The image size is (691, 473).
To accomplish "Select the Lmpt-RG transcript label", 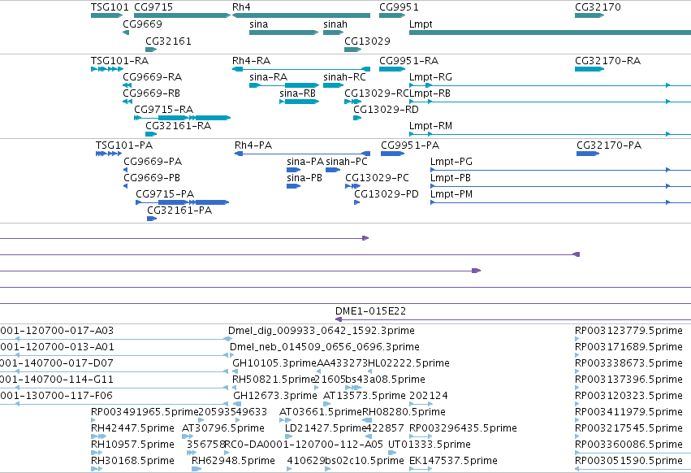I will pos(430,76).
